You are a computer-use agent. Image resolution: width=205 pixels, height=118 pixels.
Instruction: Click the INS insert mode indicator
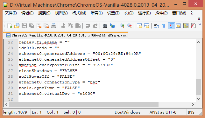click(191, 112)
